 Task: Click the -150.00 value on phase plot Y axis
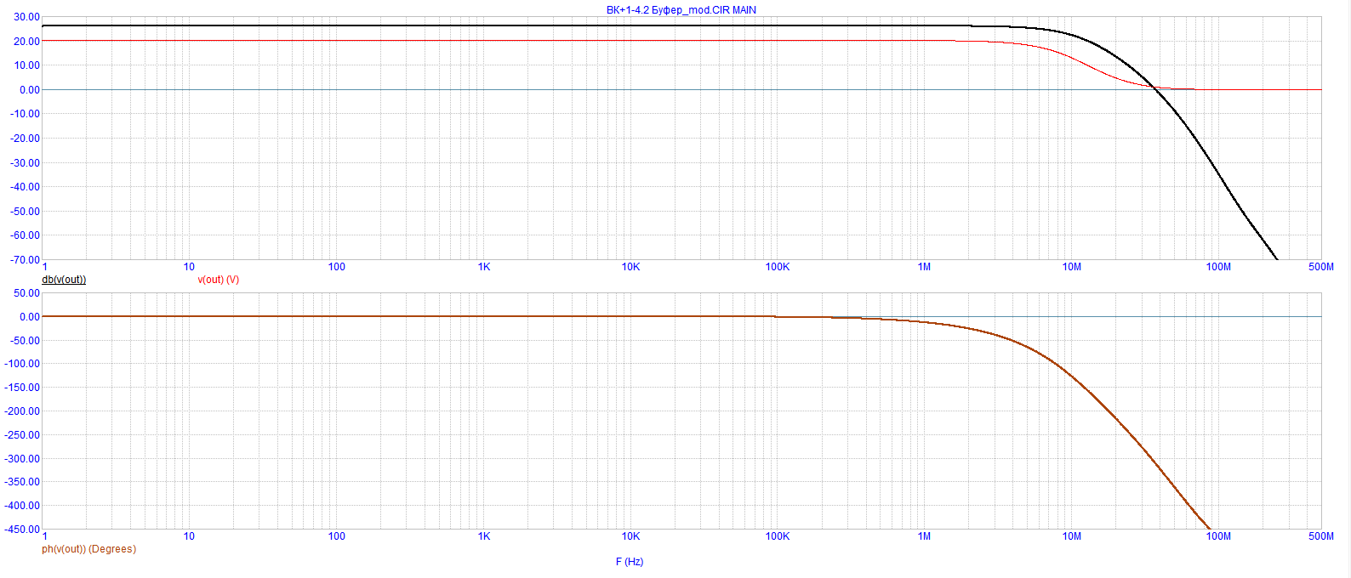22,388
